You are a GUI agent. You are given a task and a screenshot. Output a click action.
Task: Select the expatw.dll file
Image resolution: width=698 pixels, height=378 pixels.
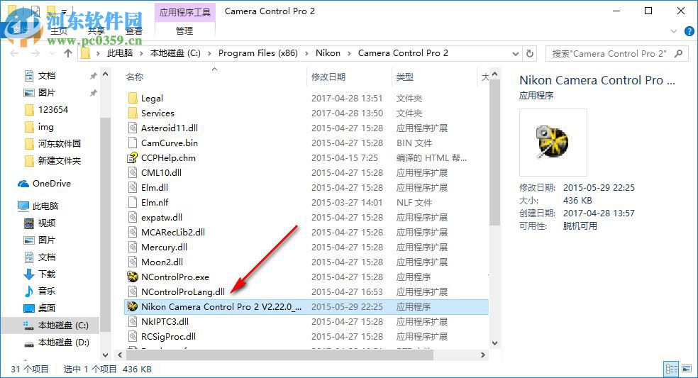point(162,217)
